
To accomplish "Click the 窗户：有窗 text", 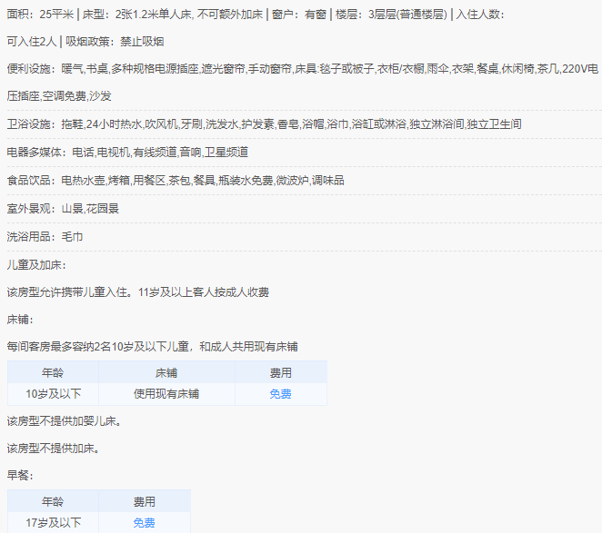I will pos(299,15).
